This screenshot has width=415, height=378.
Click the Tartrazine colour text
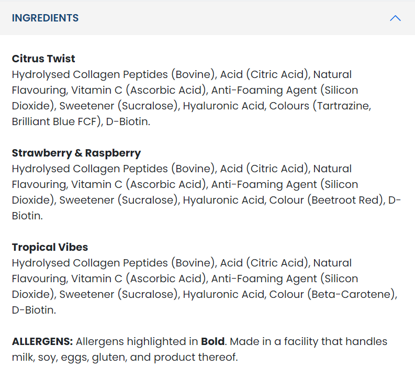click(x=342, y=106)
